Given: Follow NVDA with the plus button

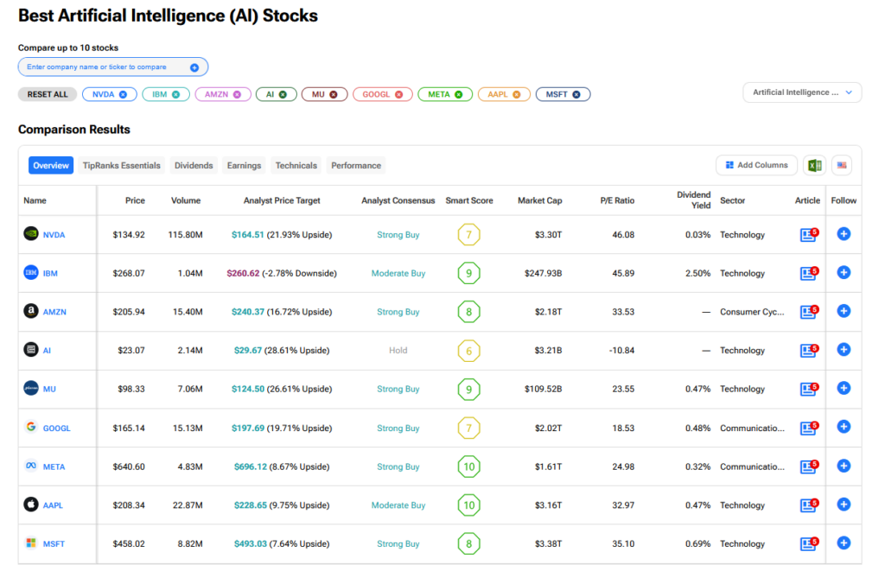Looking at the screenshot, I should [x=844, y=233].
